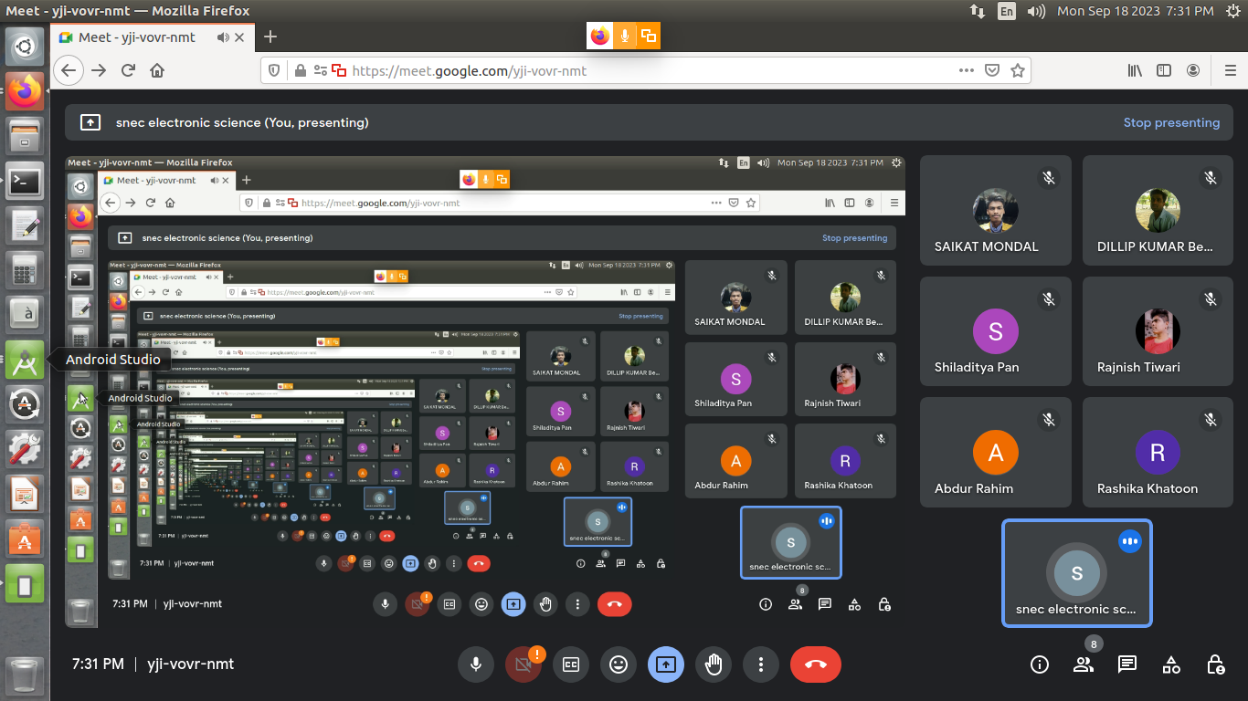Open Firefox from the Ubuntu dock
The width and height of the screenshot is (1248, 701).
point(25,90)
